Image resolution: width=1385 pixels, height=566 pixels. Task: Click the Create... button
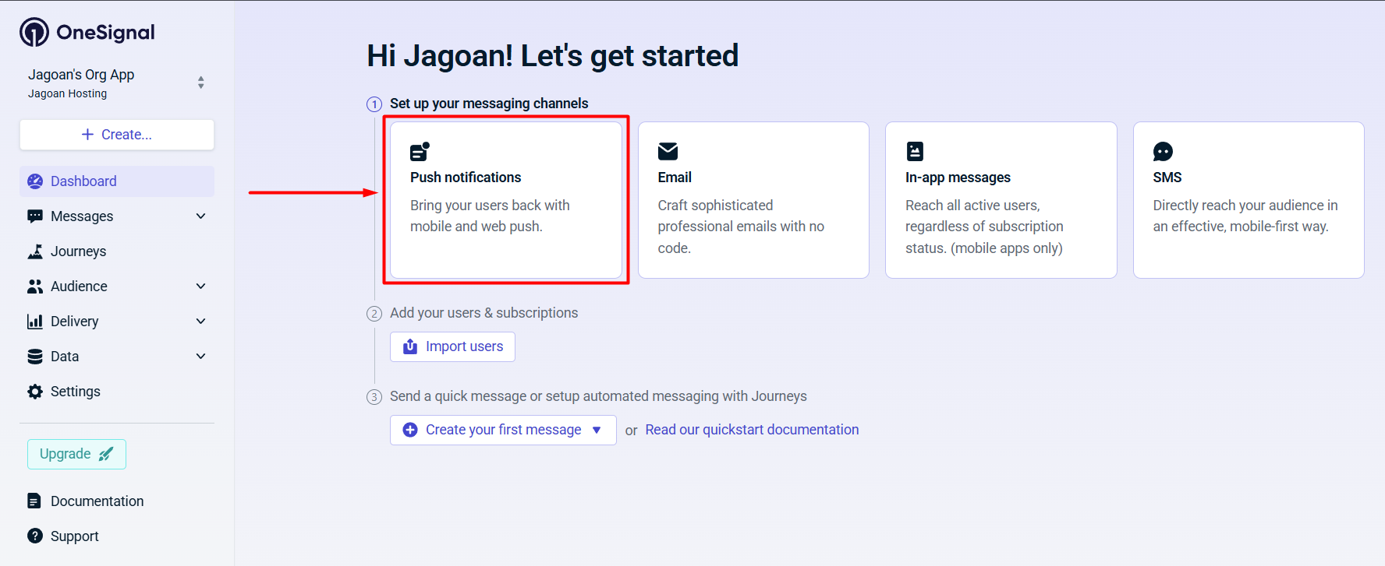tap(117, 135)
